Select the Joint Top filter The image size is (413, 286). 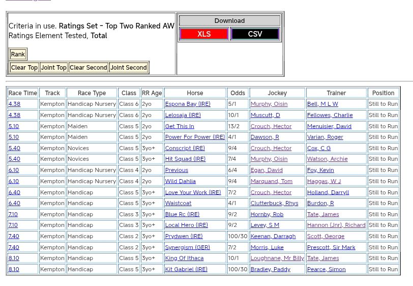tap(54, 68)
